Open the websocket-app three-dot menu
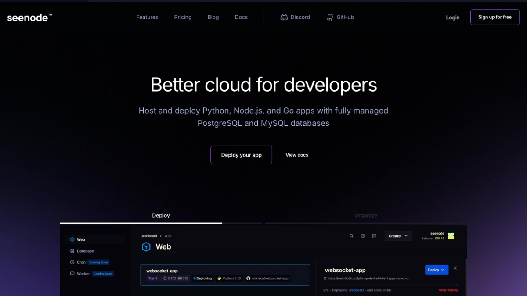This screenshot has height=296, width=527. pyautogui.click(x=301, y=275)
